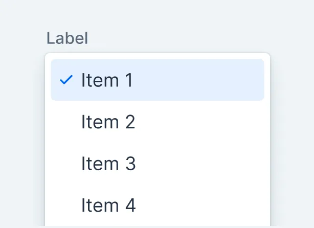Deselect the checked Item 1 option
314x228 pixels.
107,80
